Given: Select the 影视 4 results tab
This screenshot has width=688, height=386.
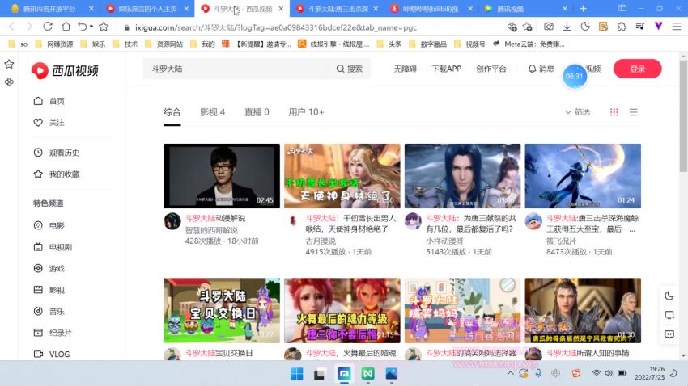Looking at the screenshot, I should coord(212,112).
